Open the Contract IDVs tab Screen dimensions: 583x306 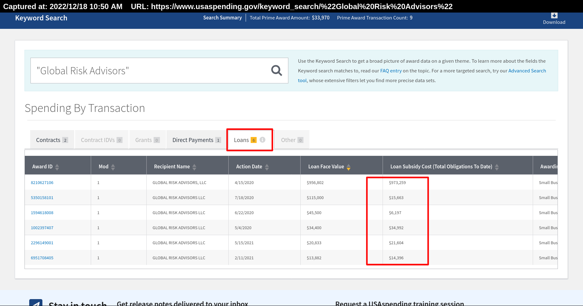click(x=102, y=140)
